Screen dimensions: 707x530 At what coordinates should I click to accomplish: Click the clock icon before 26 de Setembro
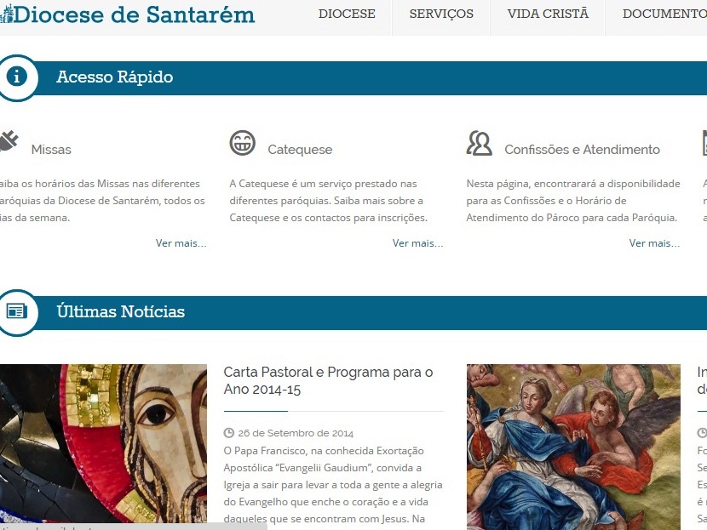click(x=229, y=433)
